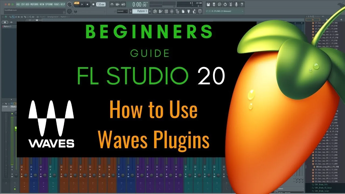Open the PATTERNS menu
This screenshot has width=345, height=194.
tap(34, 5)
